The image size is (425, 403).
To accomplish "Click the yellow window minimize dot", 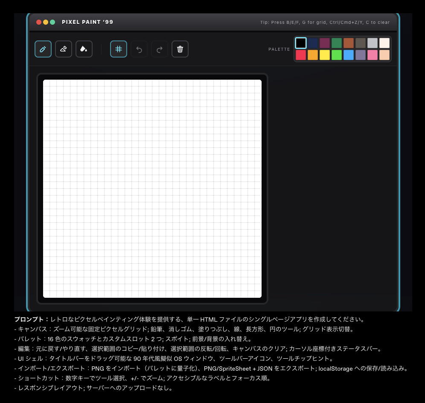I will coord(46,22).
